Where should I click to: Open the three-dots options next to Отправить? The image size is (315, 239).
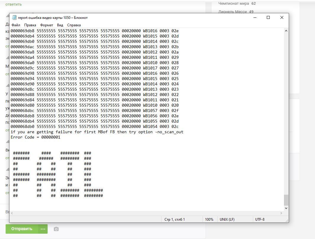[43, 229]
